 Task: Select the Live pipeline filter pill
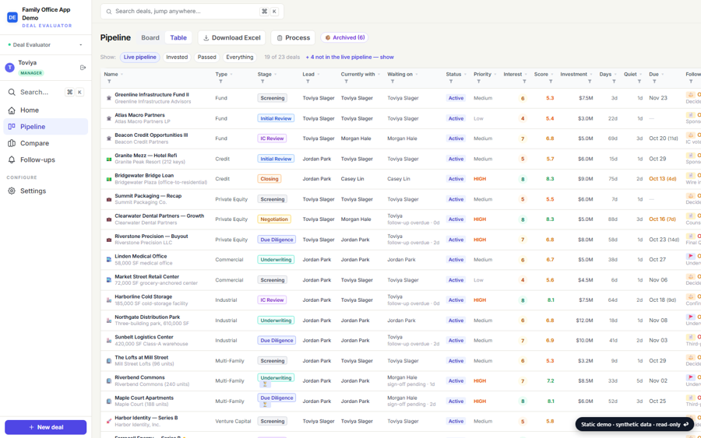click(140, 57)
